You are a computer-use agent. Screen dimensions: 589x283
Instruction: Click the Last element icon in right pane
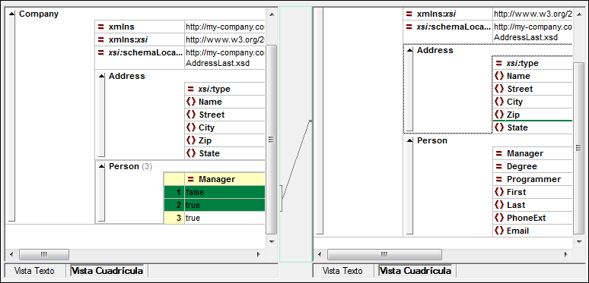[x=499, y=205]
